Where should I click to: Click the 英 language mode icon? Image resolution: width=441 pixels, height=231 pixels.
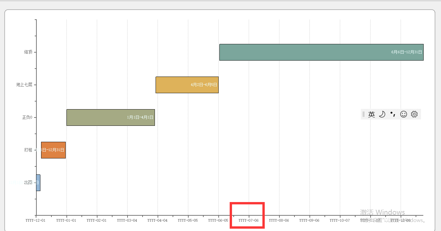(x=372, y=115)
